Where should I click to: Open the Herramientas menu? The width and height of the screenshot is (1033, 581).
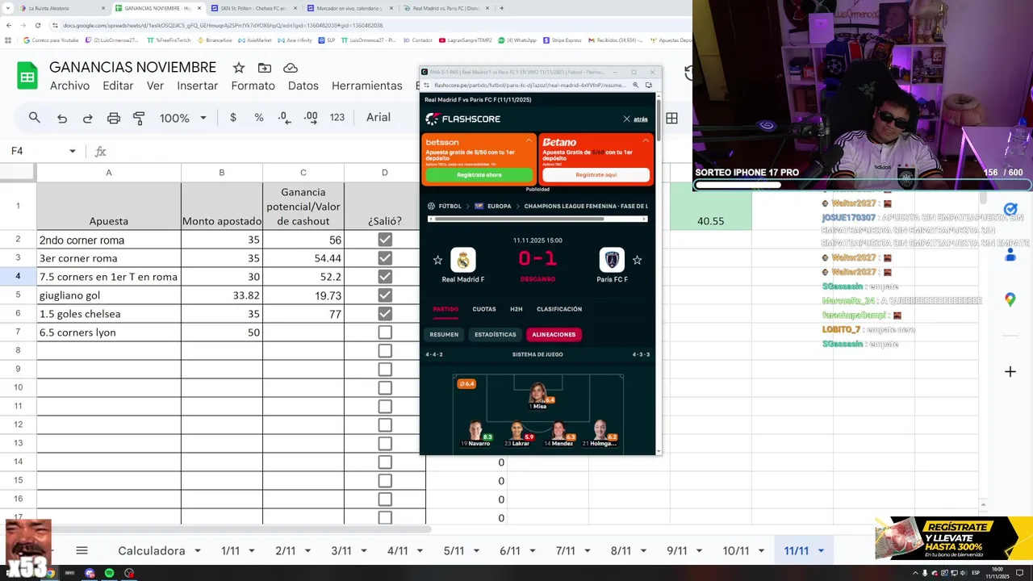[x=367, y=86]
